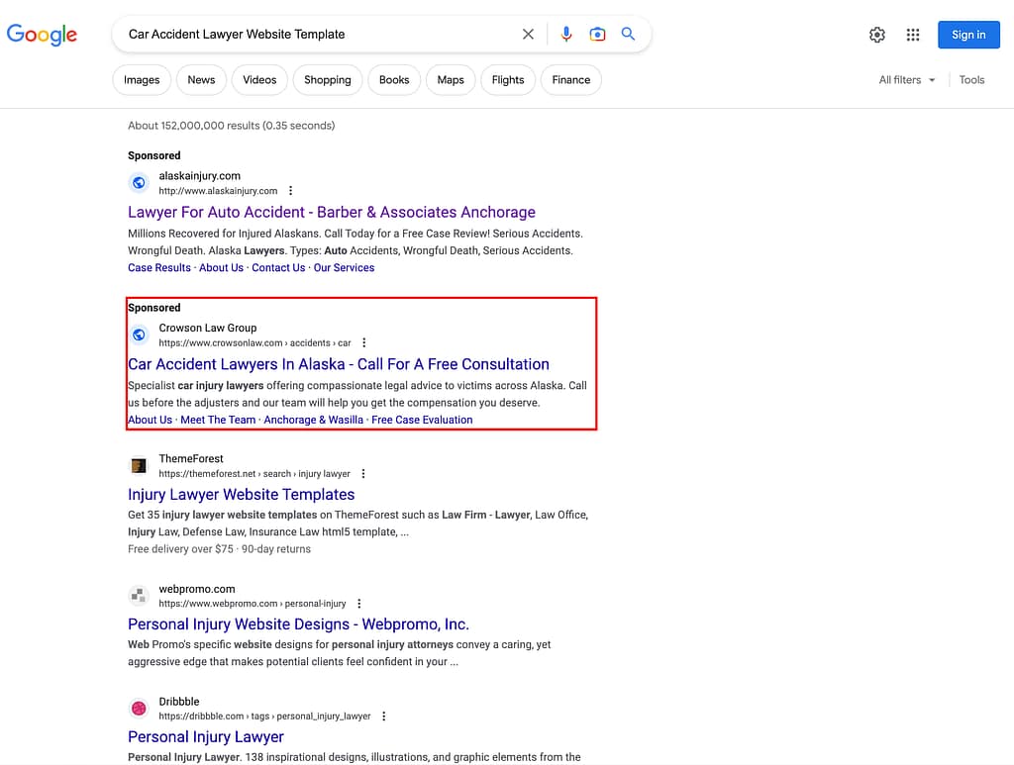This screenshot has width=1014, height=765.
Task: Click the webpromo.com favicon
Action: 139,596
